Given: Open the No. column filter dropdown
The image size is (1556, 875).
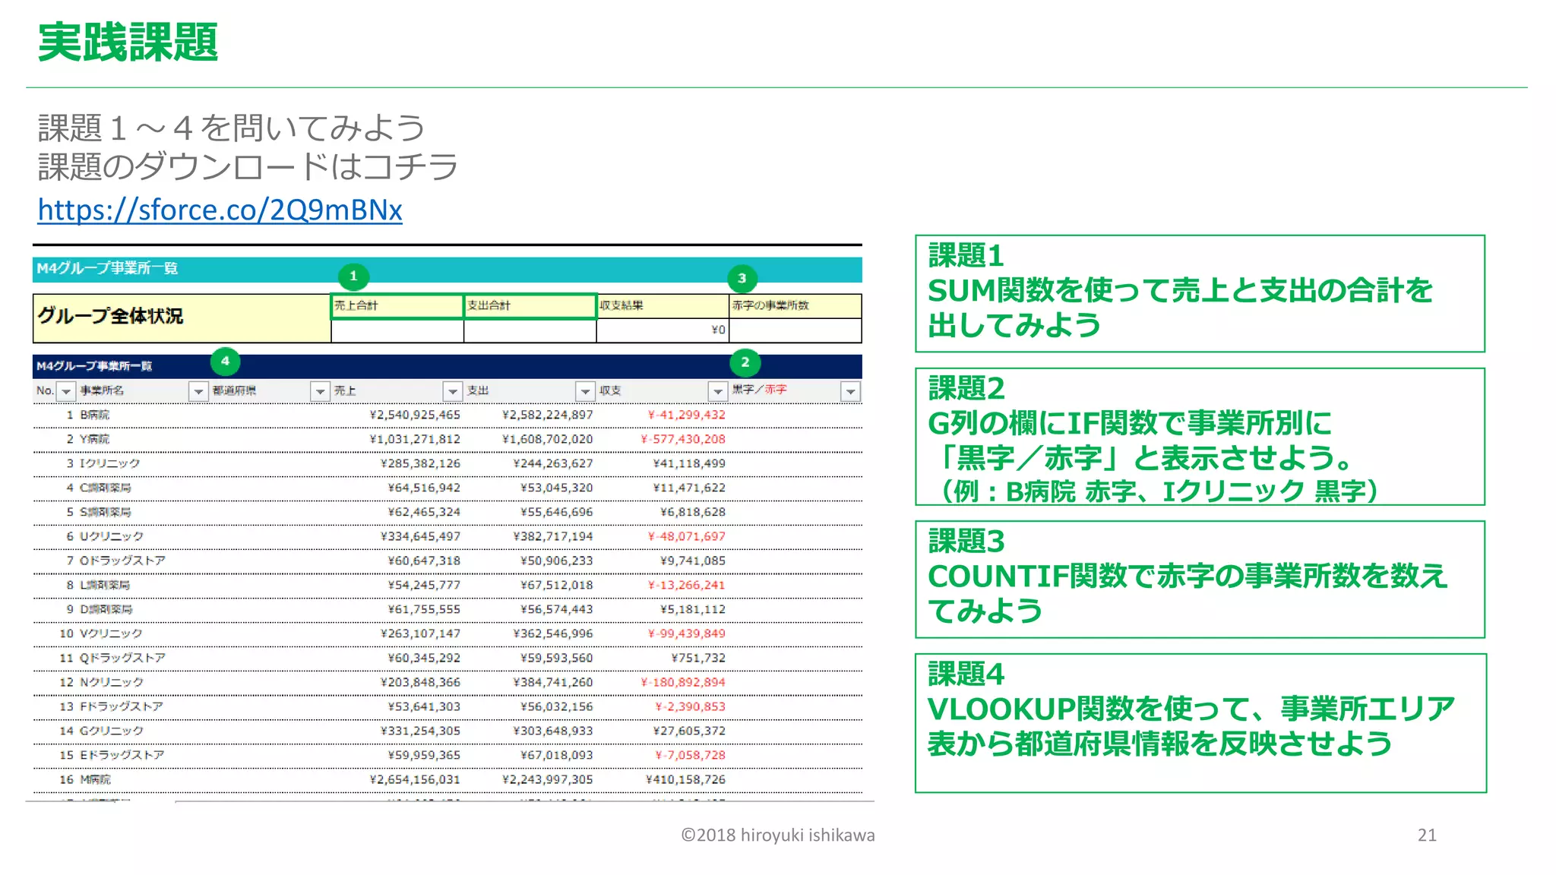Looking at the screenshot, I should pyautogui.click(x=66, y=391).
